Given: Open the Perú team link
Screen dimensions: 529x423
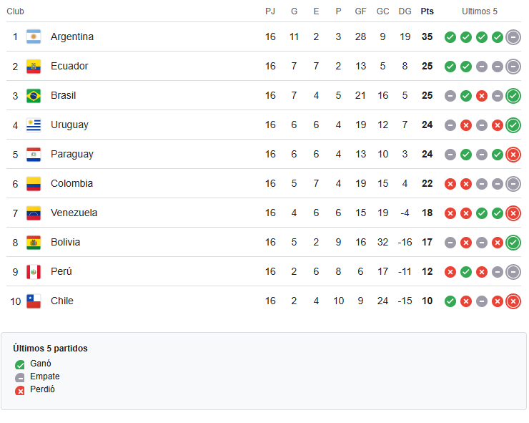Looking at the screenshot, I should click(x=61, y=271).
